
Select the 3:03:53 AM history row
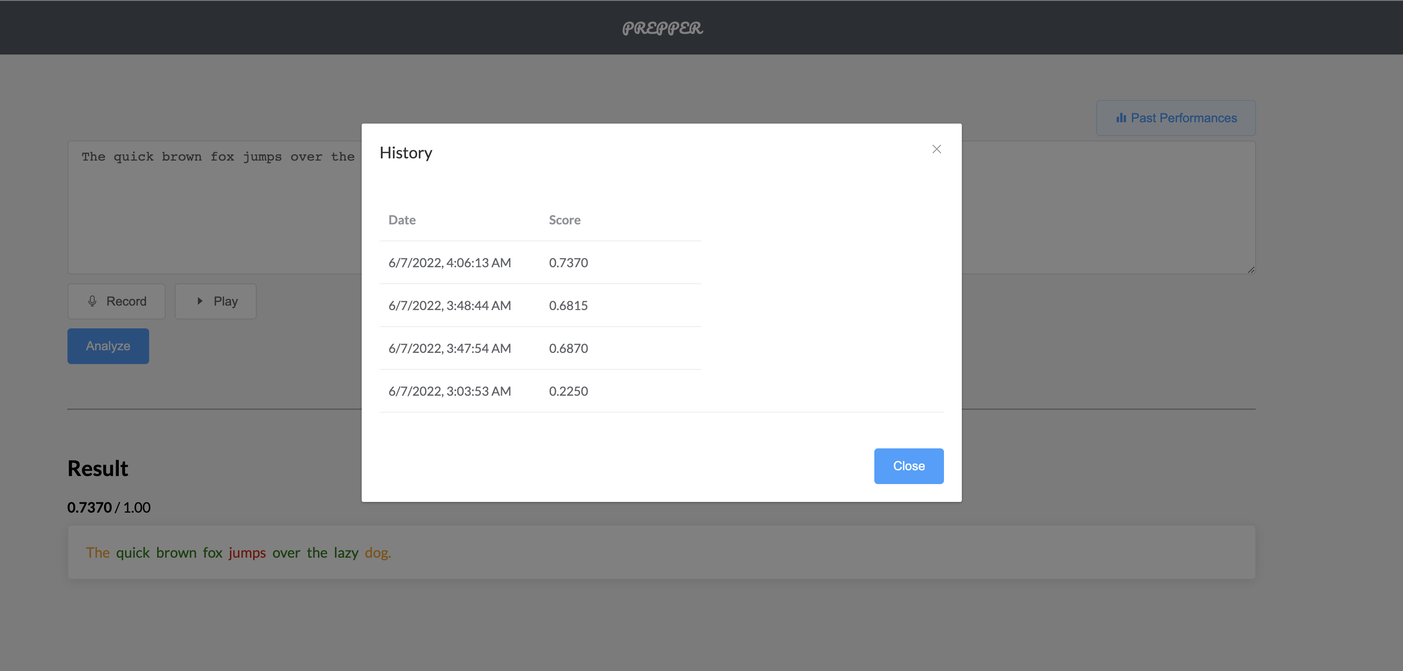(449, 391)
